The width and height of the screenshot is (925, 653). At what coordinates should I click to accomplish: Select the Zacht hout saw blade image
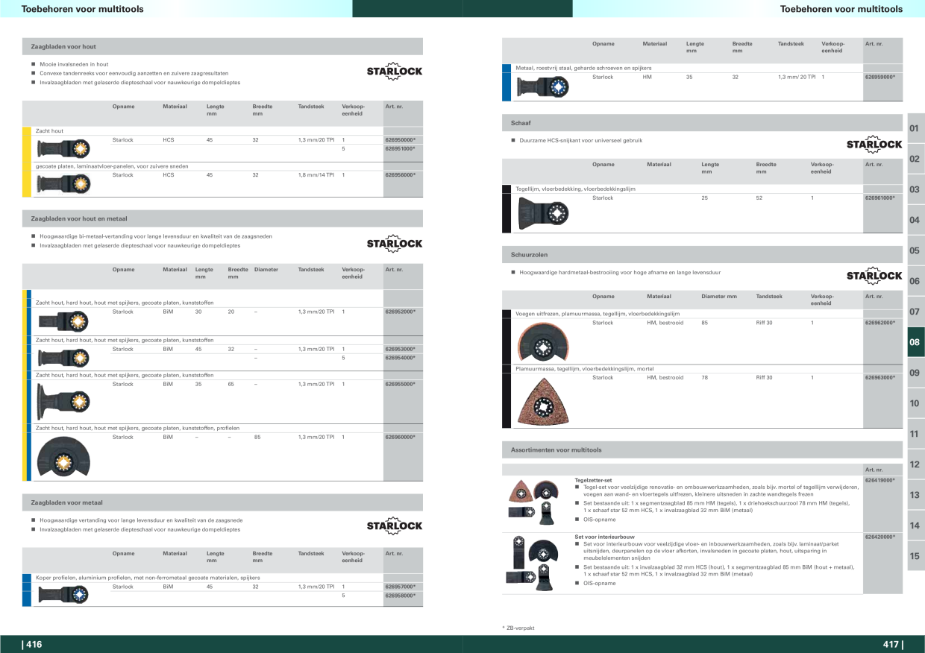[x=63, y=148]
